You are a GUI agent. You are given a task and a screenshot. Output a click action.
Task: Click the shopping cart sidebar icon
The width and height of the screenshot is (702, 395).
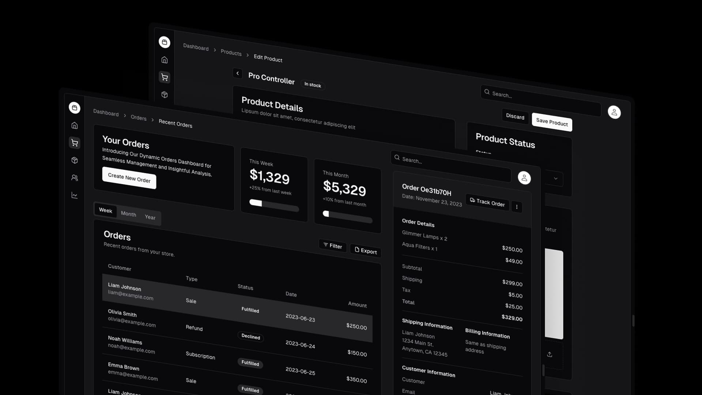pos(74,142)
